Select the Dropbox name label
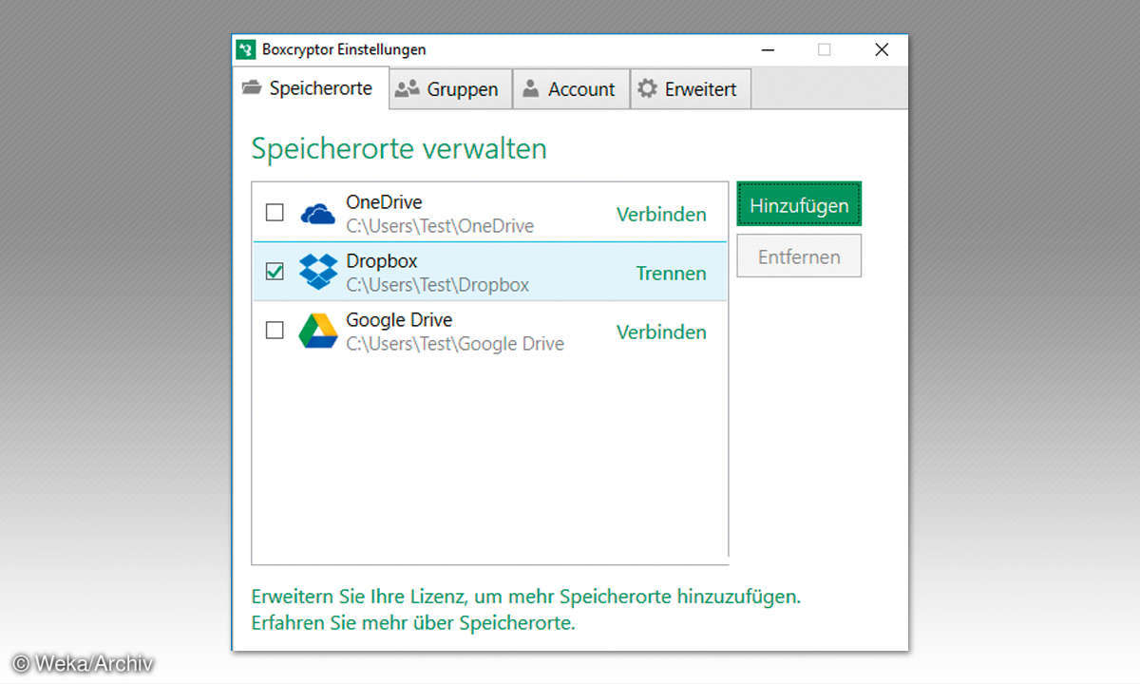The height and width of the screenshot is (684, 1140). click(382, 261)
